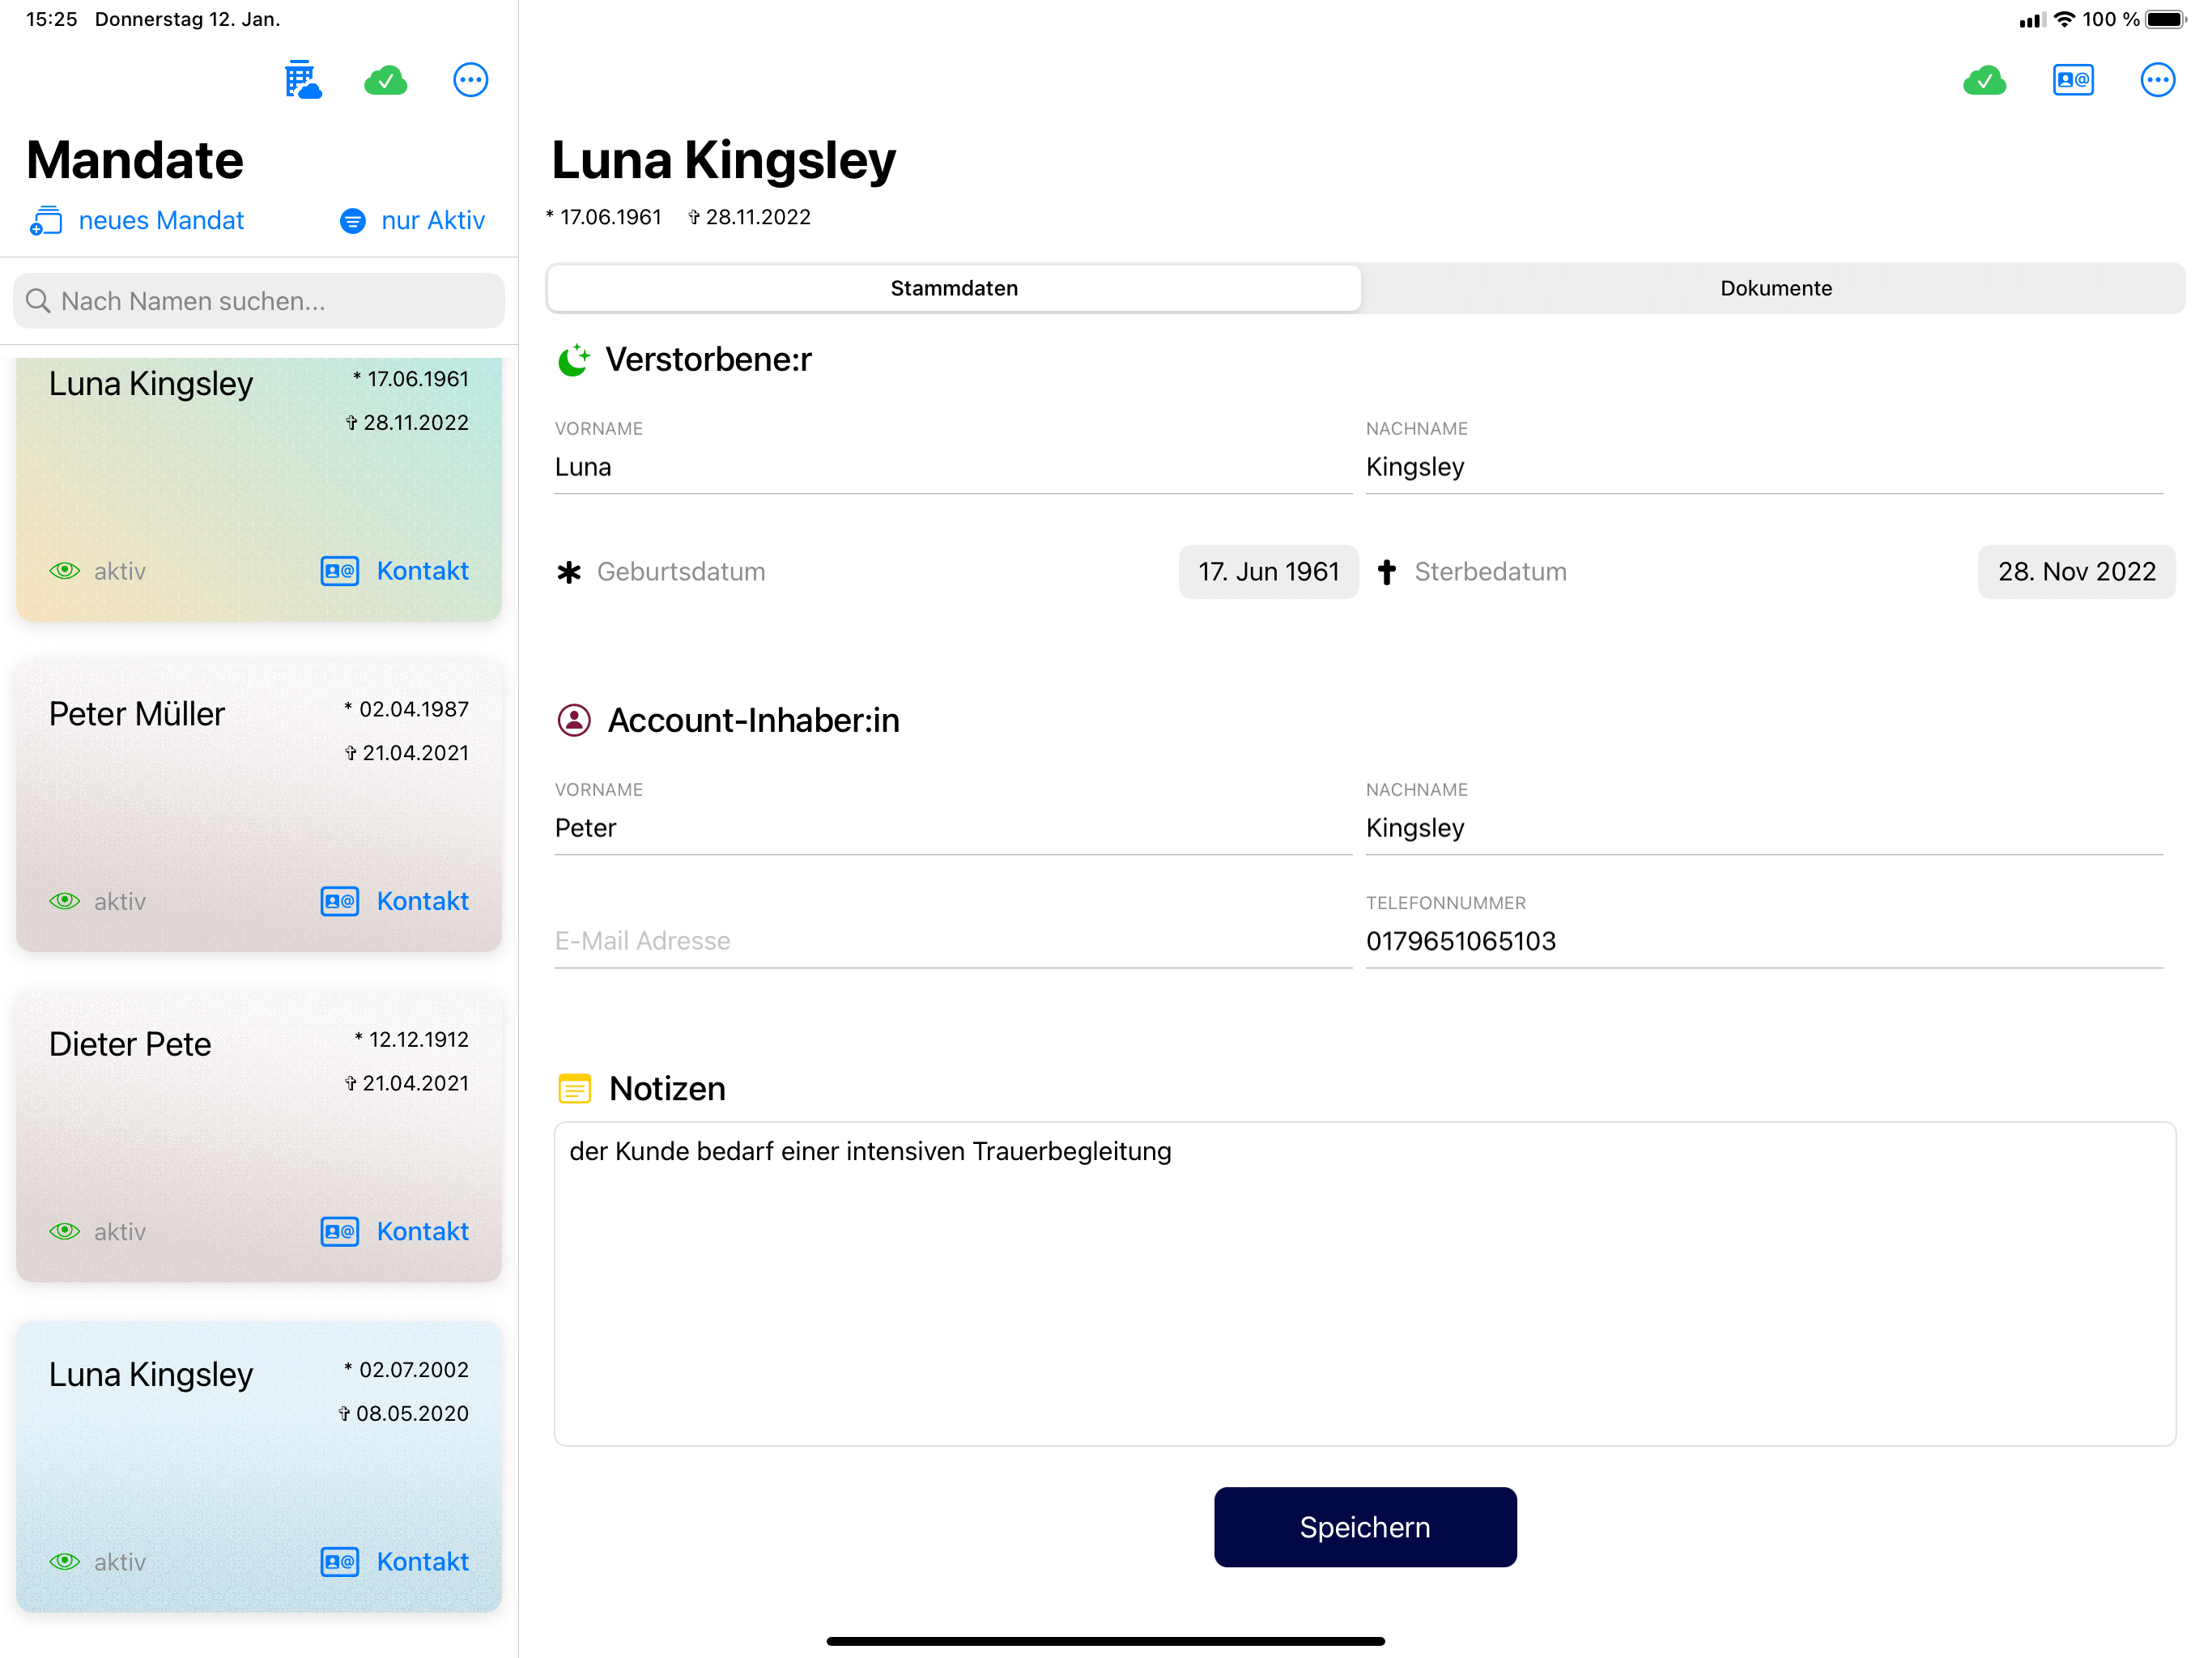Open the contact card icon in detail toolbar
This screenshot has height=1658, width=2212.
coord(2073,80)
